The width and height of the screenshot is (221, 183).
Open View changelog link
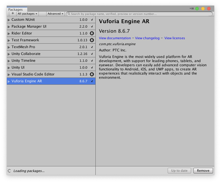coord(147,38)
